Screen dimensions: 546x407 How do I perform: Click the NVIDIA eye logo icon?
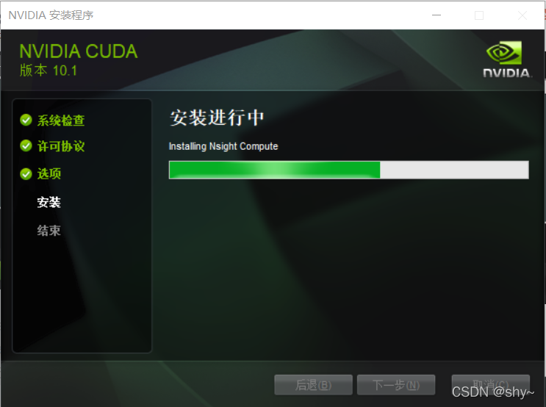point(504,53)
